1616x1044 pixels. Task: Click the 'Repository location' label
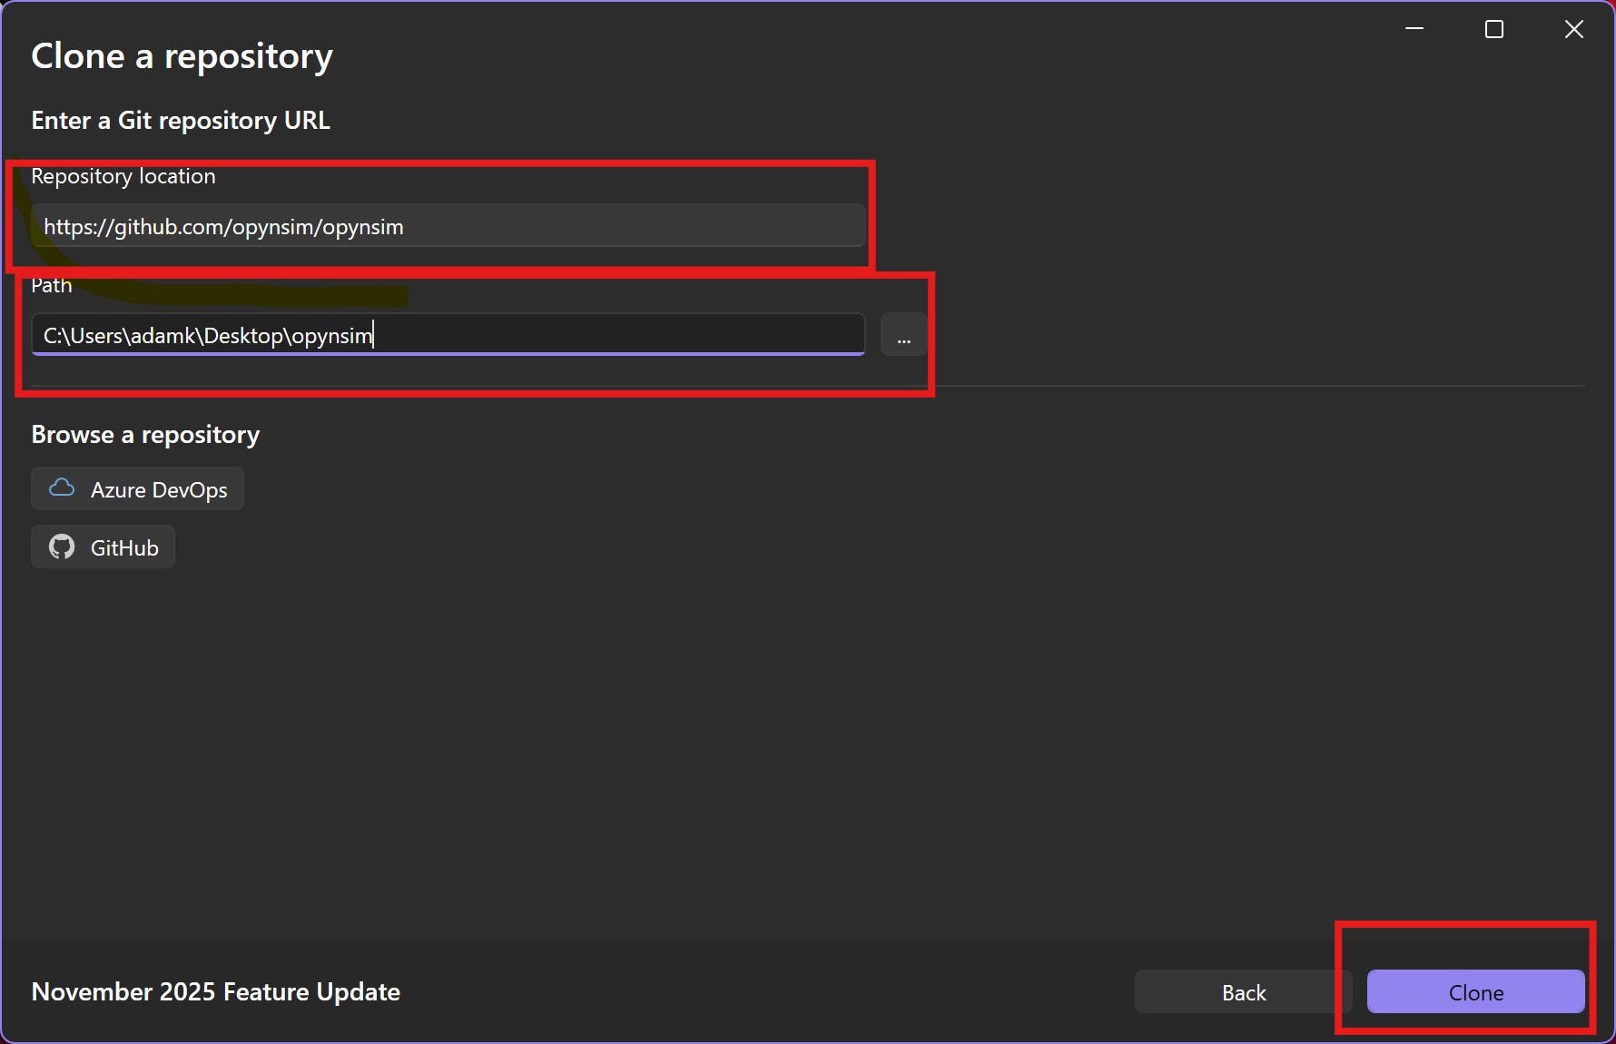point(123,176)
